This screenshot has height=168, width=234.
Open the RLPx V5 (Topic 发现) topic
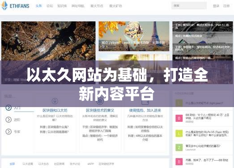(207, 134)
